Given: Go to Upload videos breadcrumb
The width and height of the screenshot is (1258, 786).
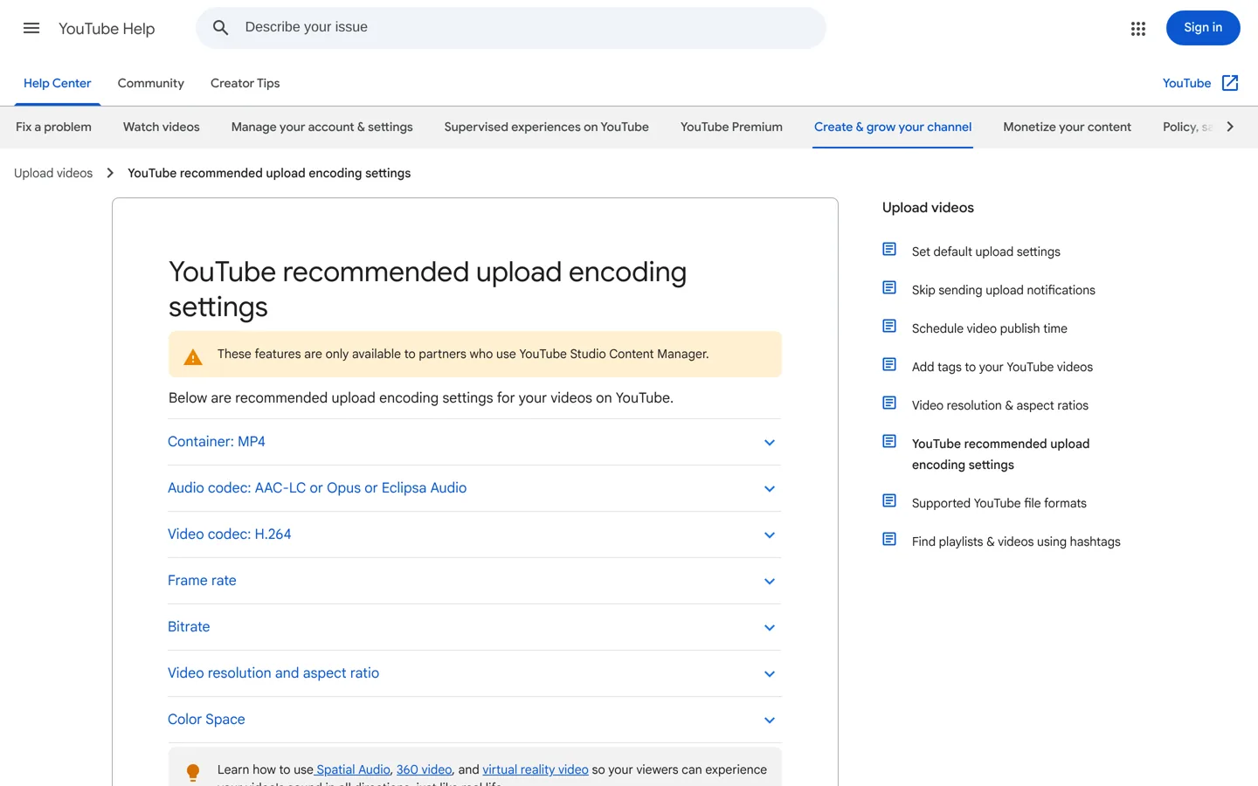Looking at the screenshot, I should 53,173.
